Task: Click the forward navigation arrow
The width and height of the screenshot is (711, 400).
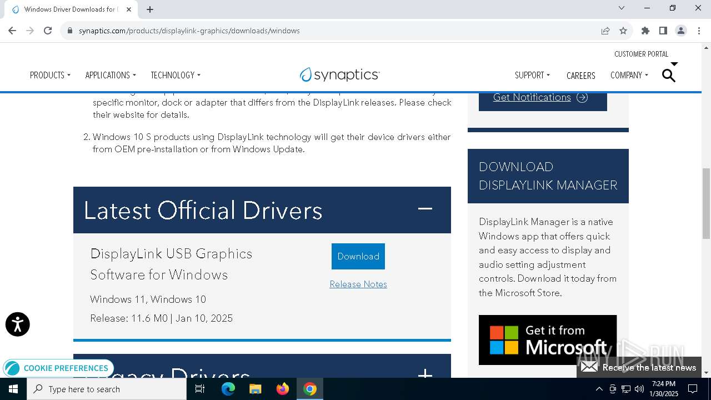Action: click(30, 31)
